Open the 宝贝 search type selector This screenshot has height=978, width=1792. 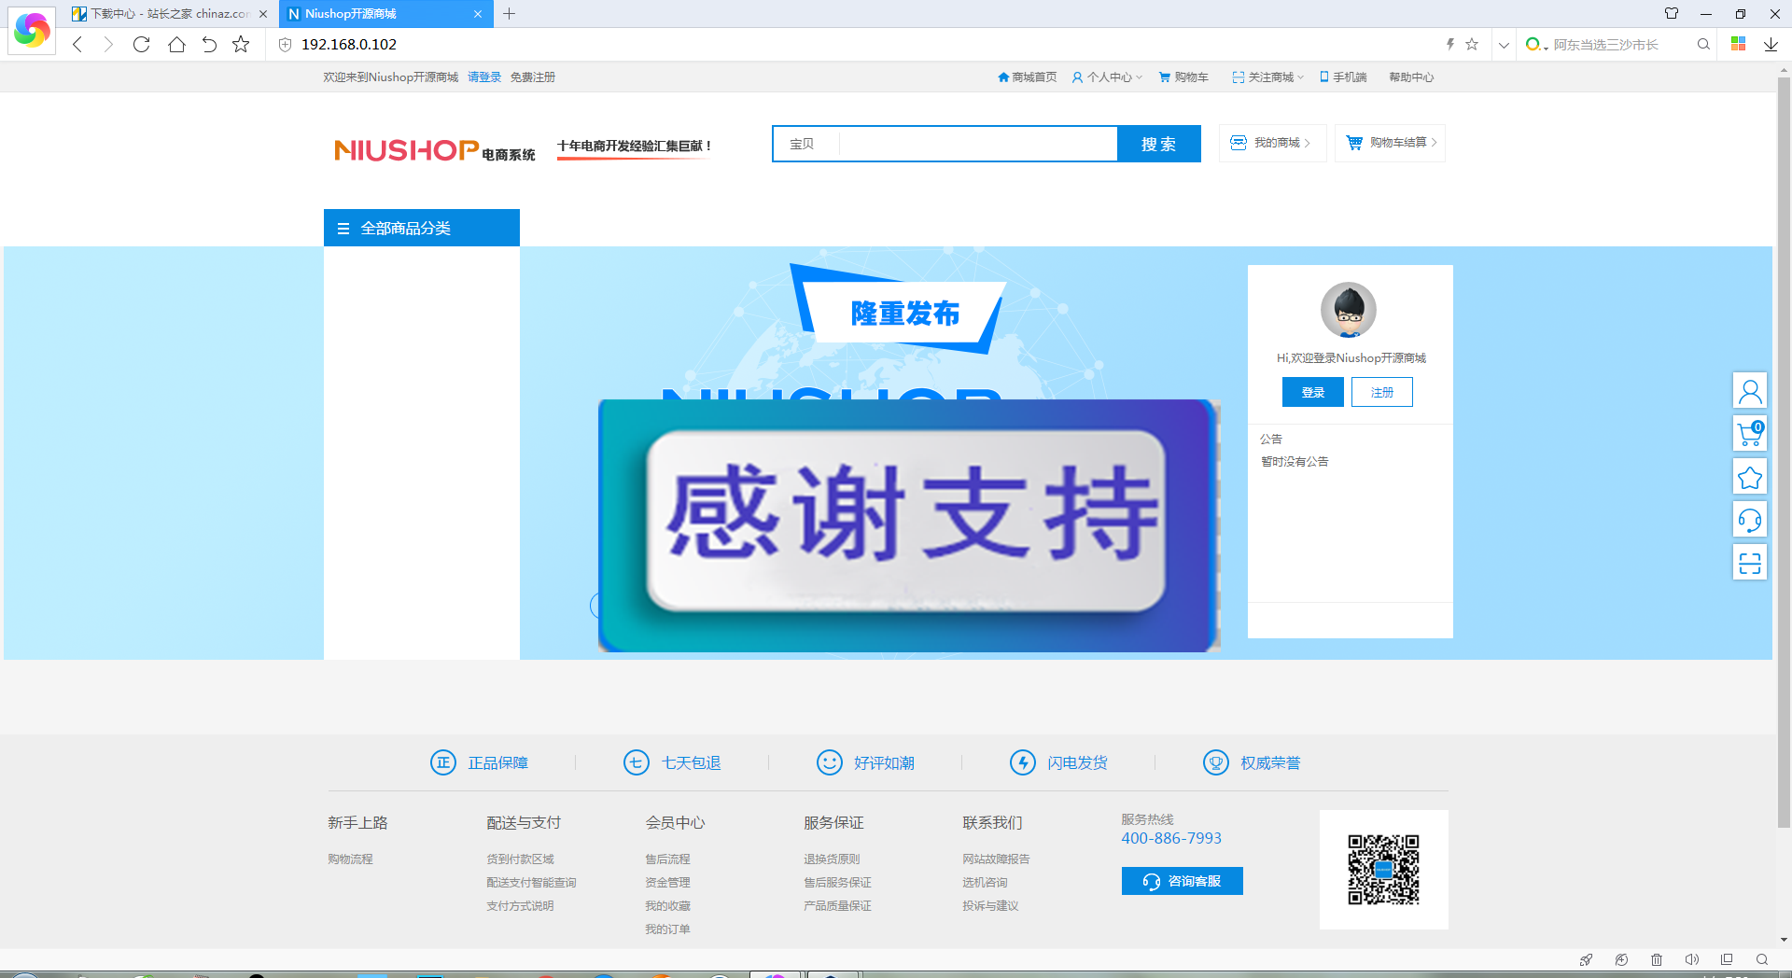pyautogui.click(x=803, y=144)
